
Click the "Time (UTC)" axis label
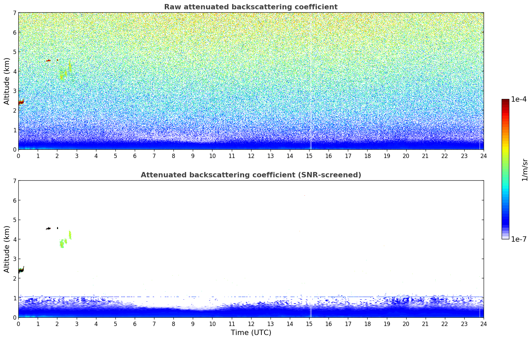tap(251, 333)
